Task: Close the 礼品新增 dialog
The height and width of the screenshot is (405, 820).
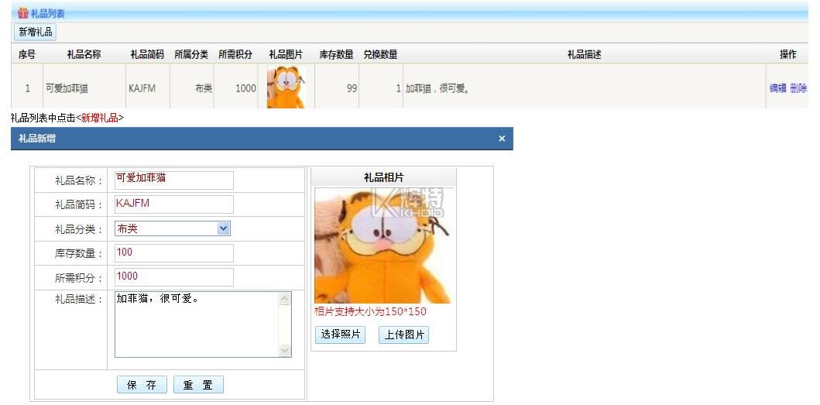Action: 502,139
